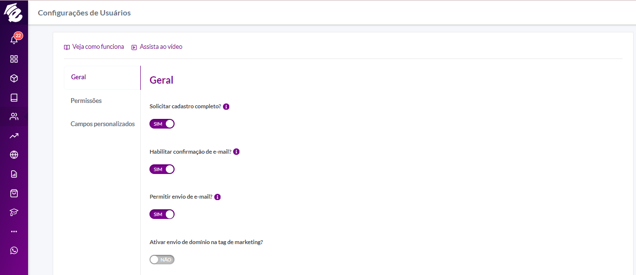Viewport: 636px width, 275px height.
Task: Enable domínio na tag de marketing switch
Action: point(162,260)
